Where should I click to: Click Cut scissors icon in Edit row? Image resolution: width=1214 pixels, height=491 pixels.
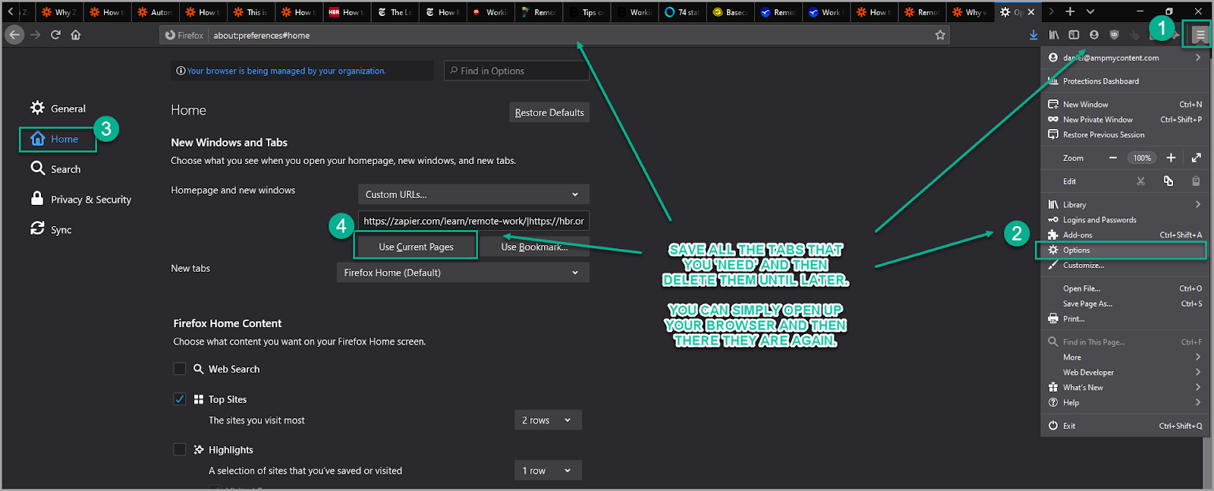pyautogui.click(x=1140, y=181)
